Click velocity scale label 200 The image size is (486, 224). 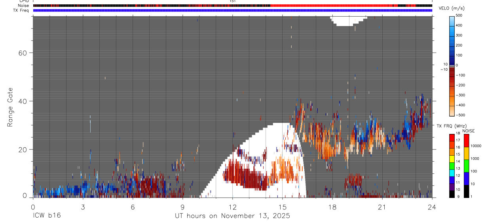[x=459, y=45]
